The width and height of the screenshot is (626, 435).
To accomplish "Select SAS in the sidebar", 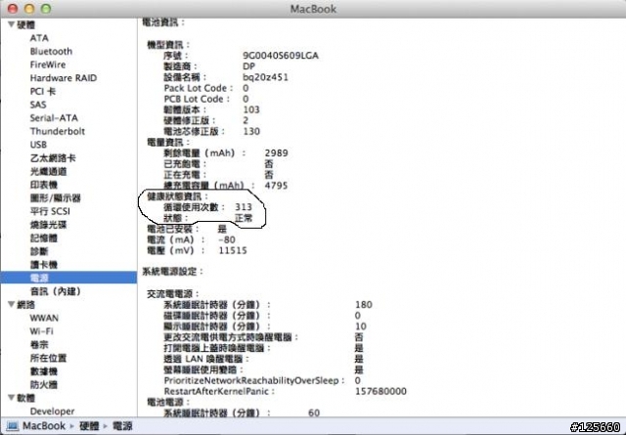I will (x=38, y=105).
